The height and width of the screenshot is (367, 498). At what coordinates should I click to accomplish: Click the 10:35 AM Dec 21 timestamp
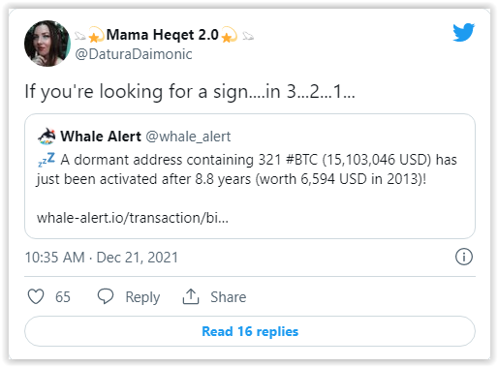click(x=102, y=258)
